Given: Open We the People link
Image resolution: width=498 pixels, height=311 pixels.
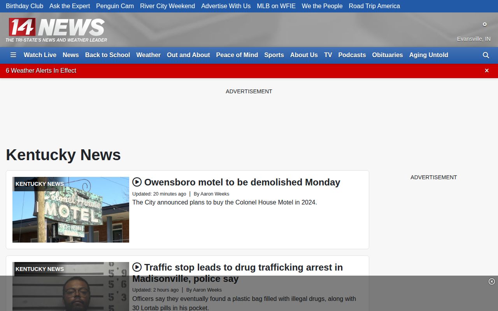Looking at the screenshot, I should (x=322, y=6).
